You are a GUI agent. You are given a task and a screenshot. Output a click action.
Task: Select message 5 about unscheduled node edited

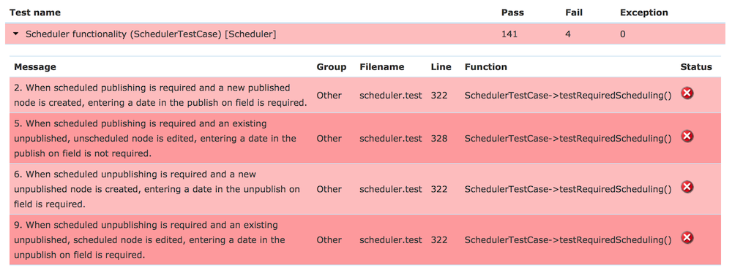point(155,139)
